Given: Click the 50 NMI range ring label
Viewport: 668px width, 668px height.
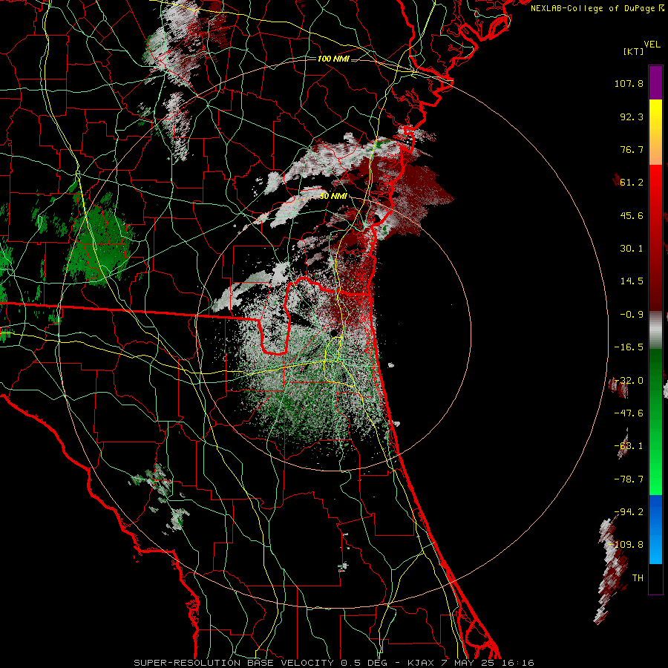Looking at the screenshot, I should (333, 197).
